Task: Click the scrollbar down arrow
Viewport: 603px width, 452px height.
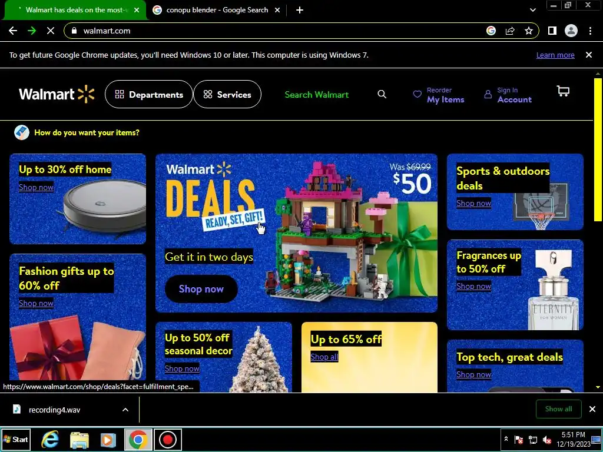Action: click(x=598, y=387)
